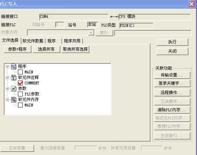Collapse the 软元件内存 tree node
The image size is (197, 155).
(7, 100)
